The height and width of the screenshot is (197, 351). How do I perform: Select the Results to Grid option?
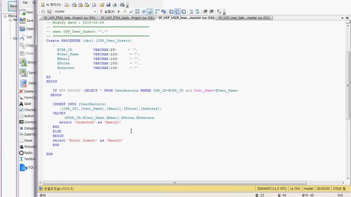point(178,11)
